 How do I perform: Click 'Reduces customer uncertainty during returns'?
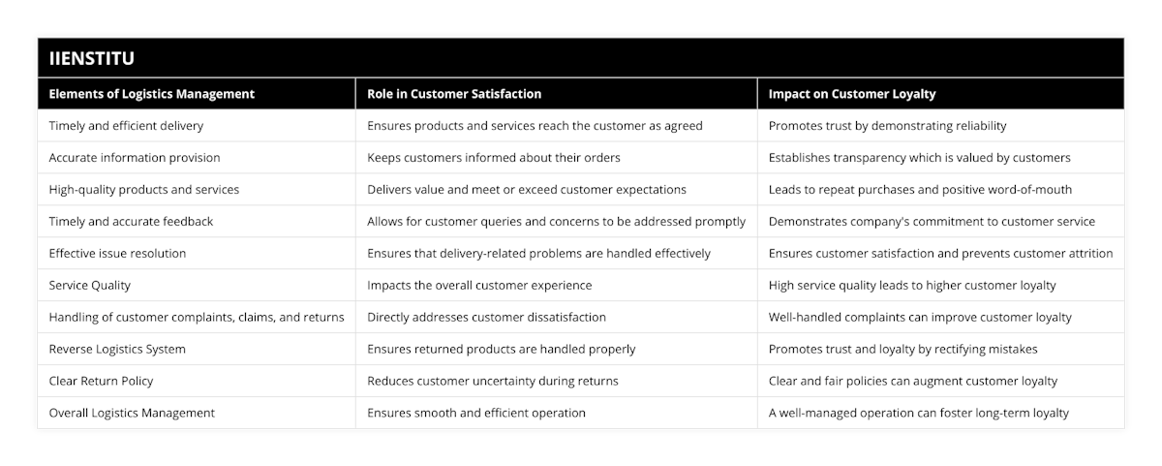point(493,381)
